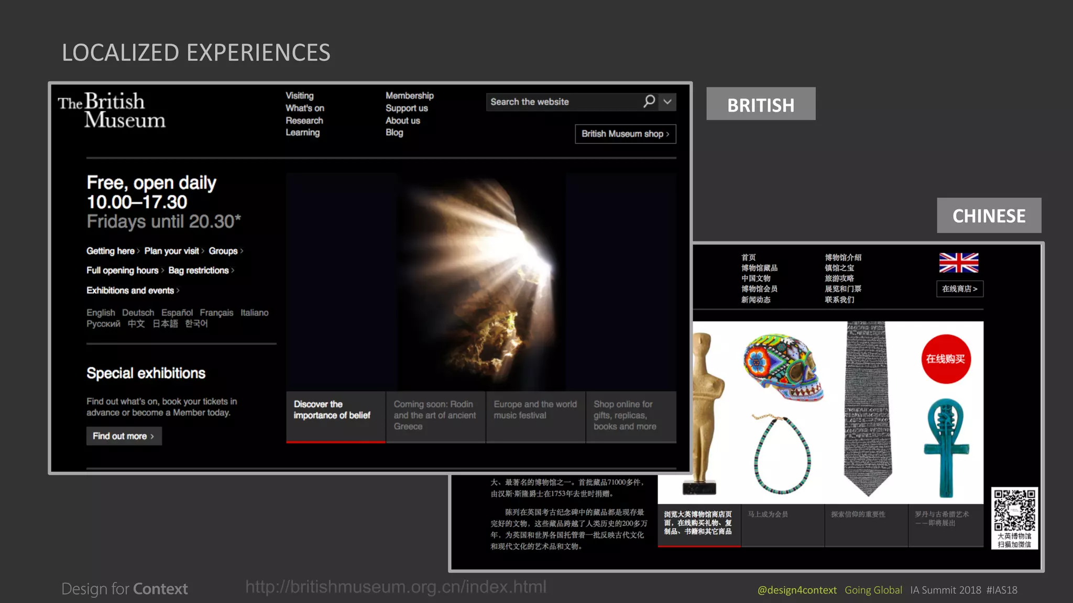The height and width of the screenshot is (603, 1073).
Task: Open the About us menu item
Action: [403, 120]
